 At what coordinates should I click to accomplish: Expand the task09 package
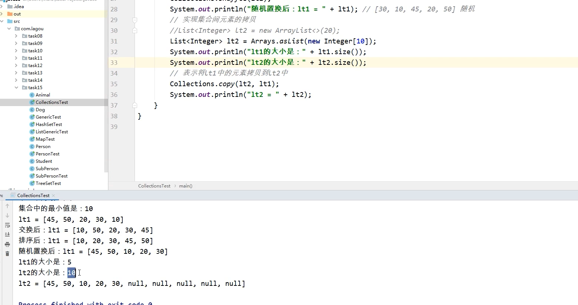coord(16,43)
